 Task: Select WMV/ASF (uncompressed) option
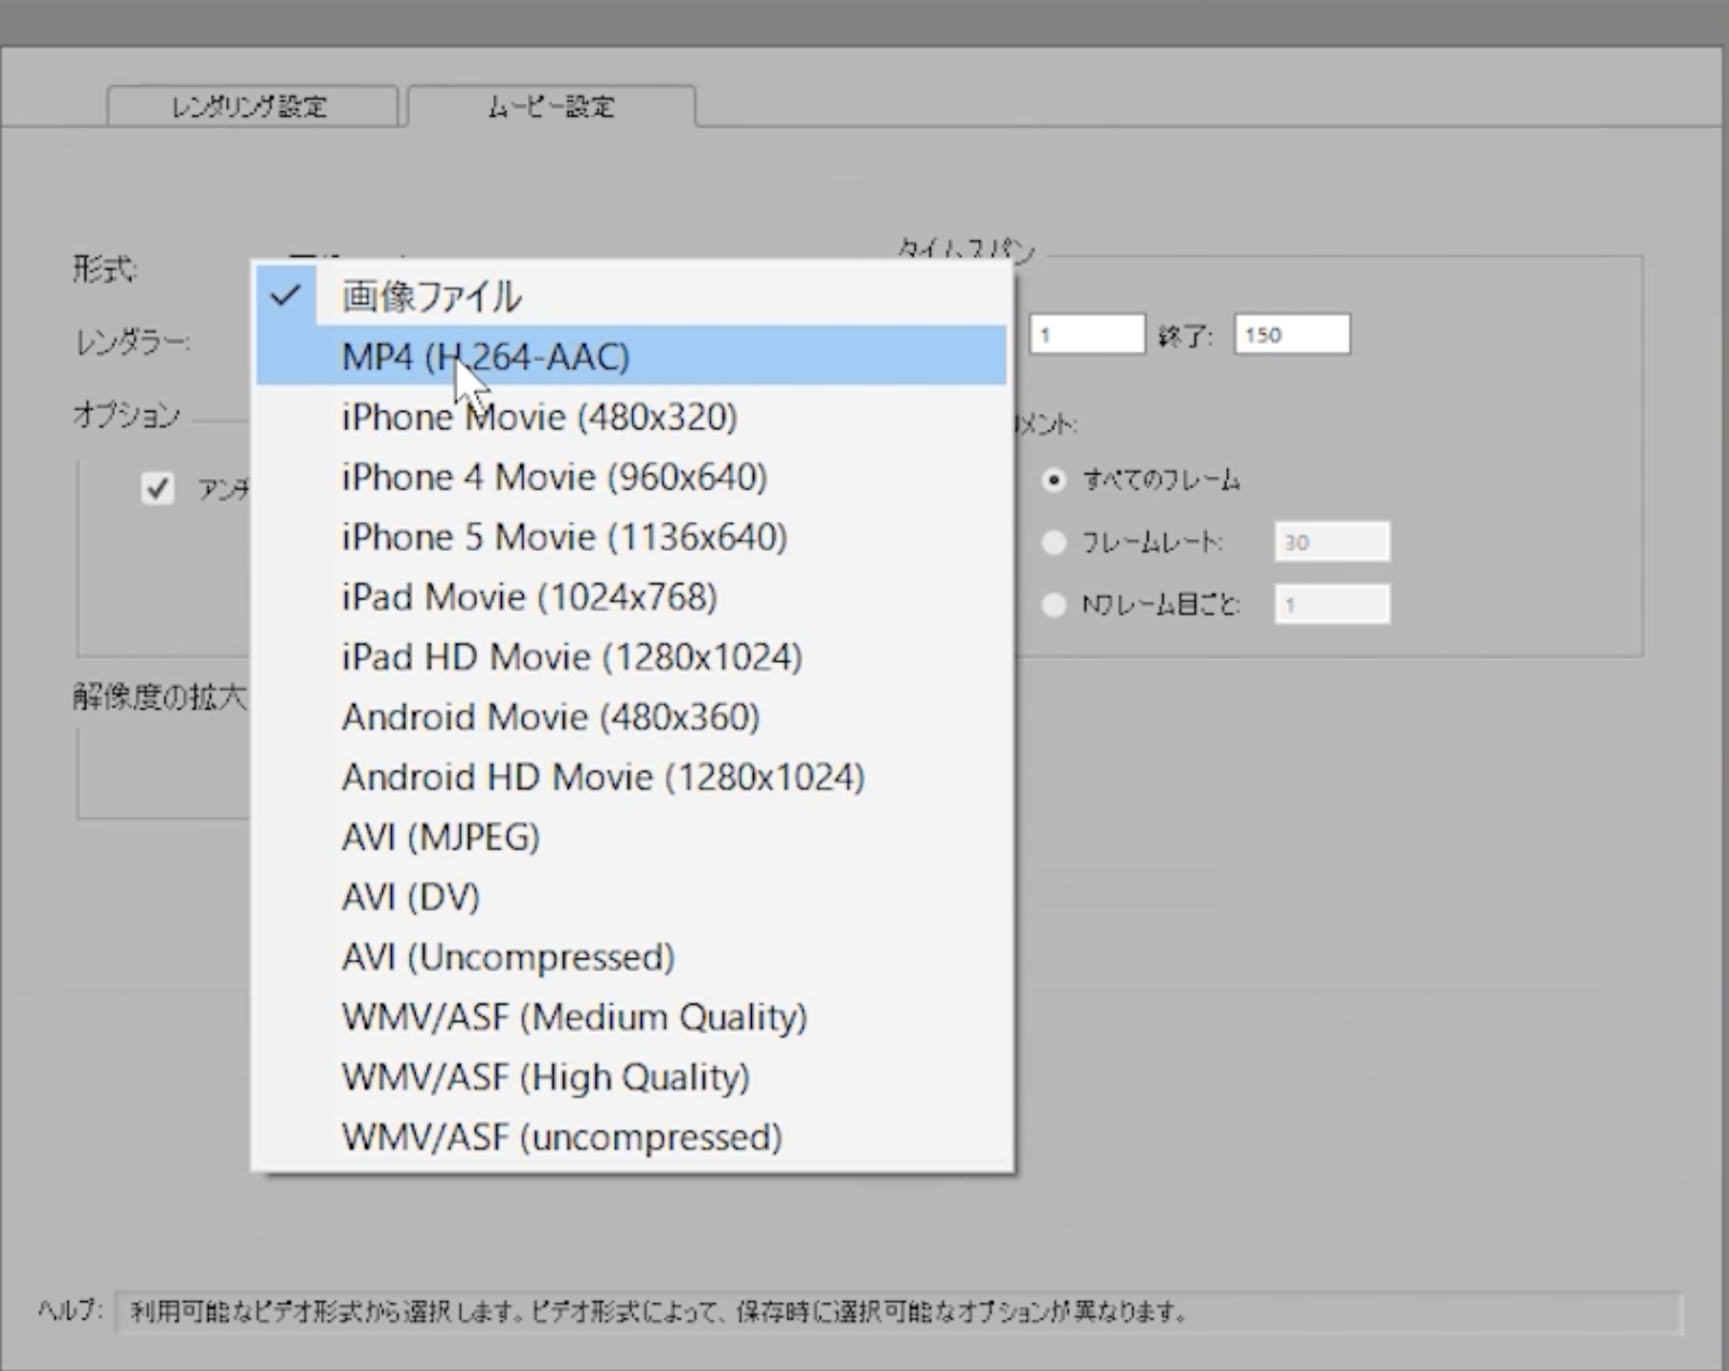pos(561,1137)
